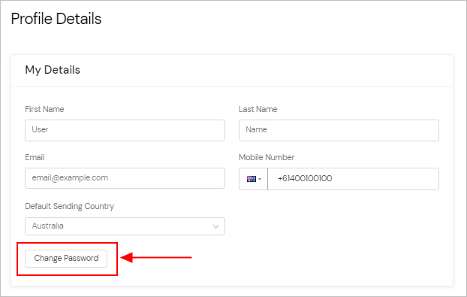Click the +61400100100 phone number text
Image resolution: width=467 pixels, height=297 pixels.
305,178
